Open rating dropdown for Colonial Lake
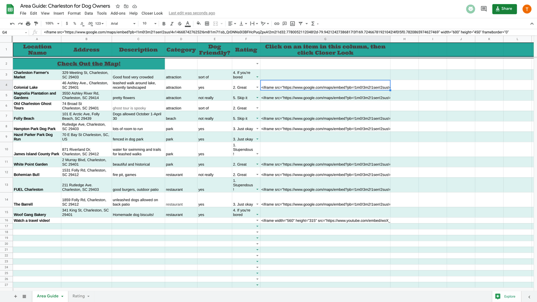Screen dimensions: 537x302 coord(257,87)
